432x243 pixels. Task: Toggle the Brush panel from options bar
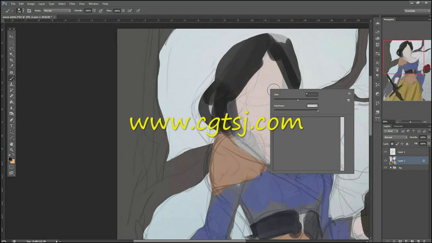[x=29, y=11]
